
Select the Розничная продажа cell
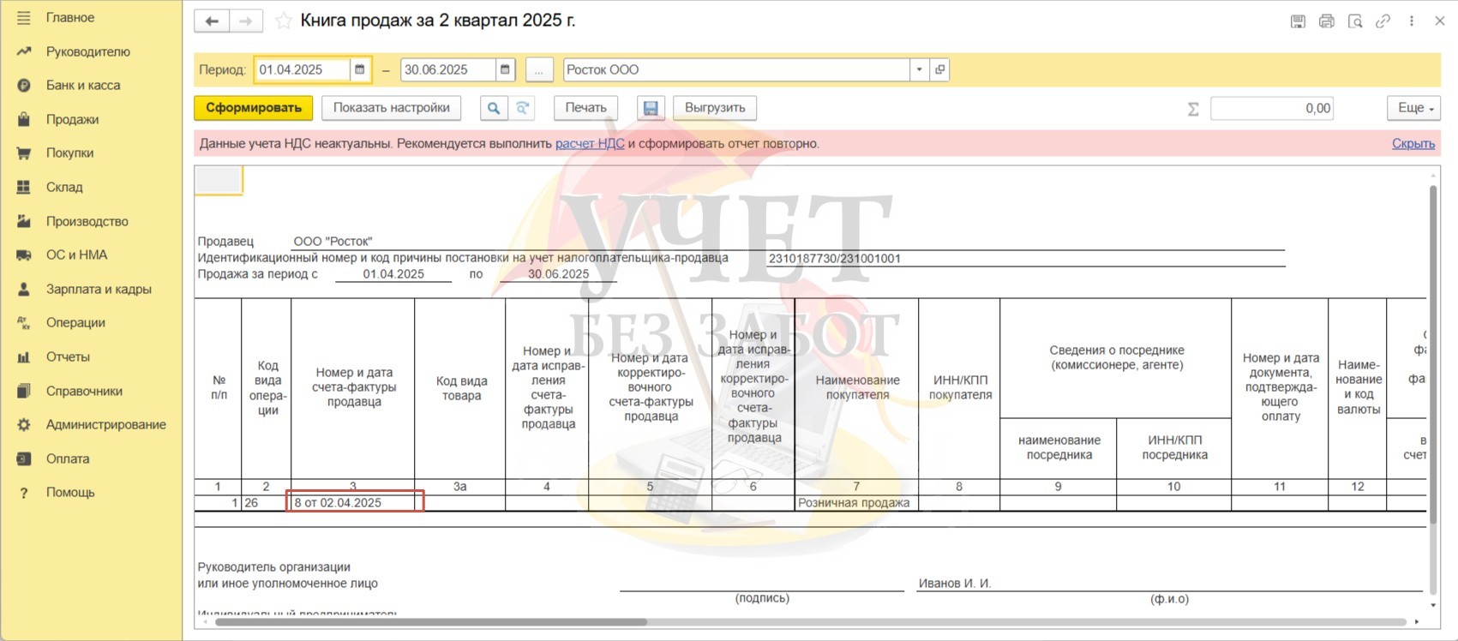(856, 503)
